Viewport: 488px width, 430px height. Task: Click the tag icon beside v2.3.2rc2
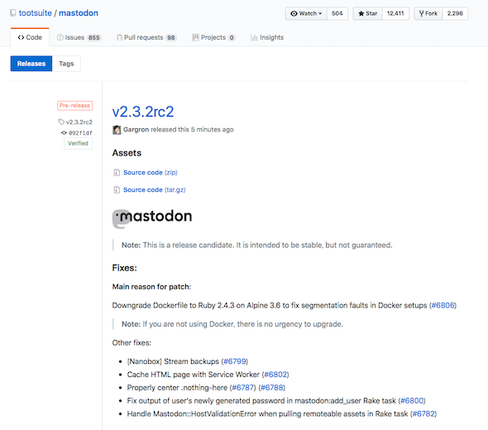pyautogui.click(x=61, y=122)
